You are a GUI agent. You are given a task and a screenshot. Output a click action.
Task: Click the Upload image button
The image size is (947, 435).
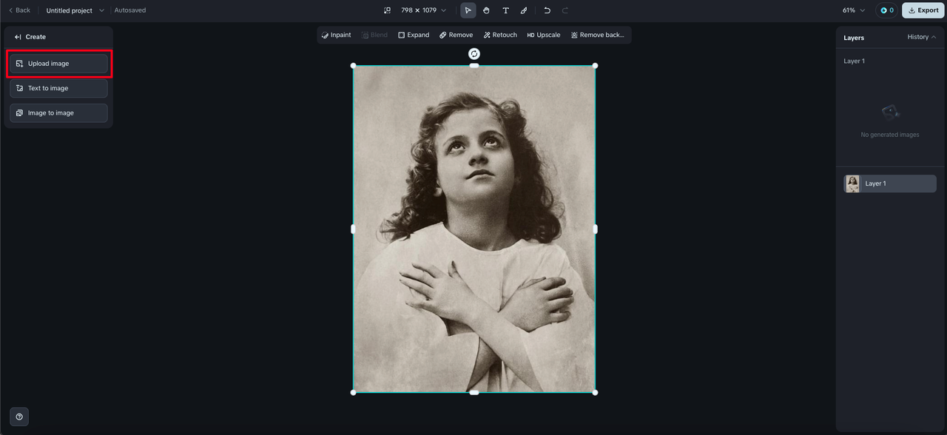coord(58,64)
